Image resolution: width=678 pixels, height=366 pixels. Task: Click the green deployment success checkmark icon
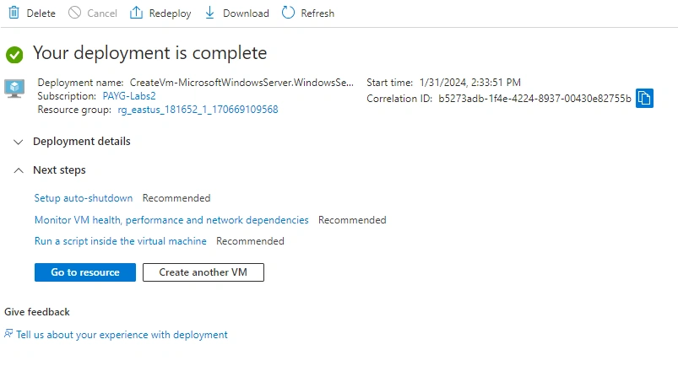point(14,55)
